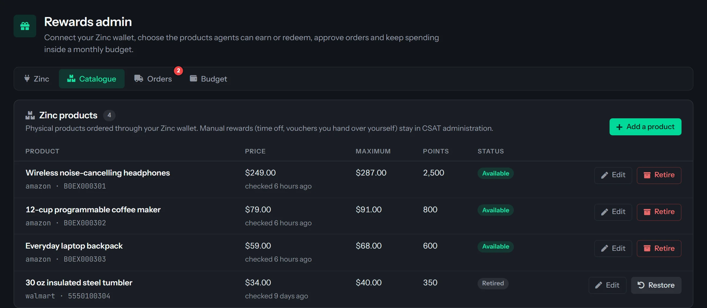Edit Wireless noise-cancelling headphones product

[613, 175]
